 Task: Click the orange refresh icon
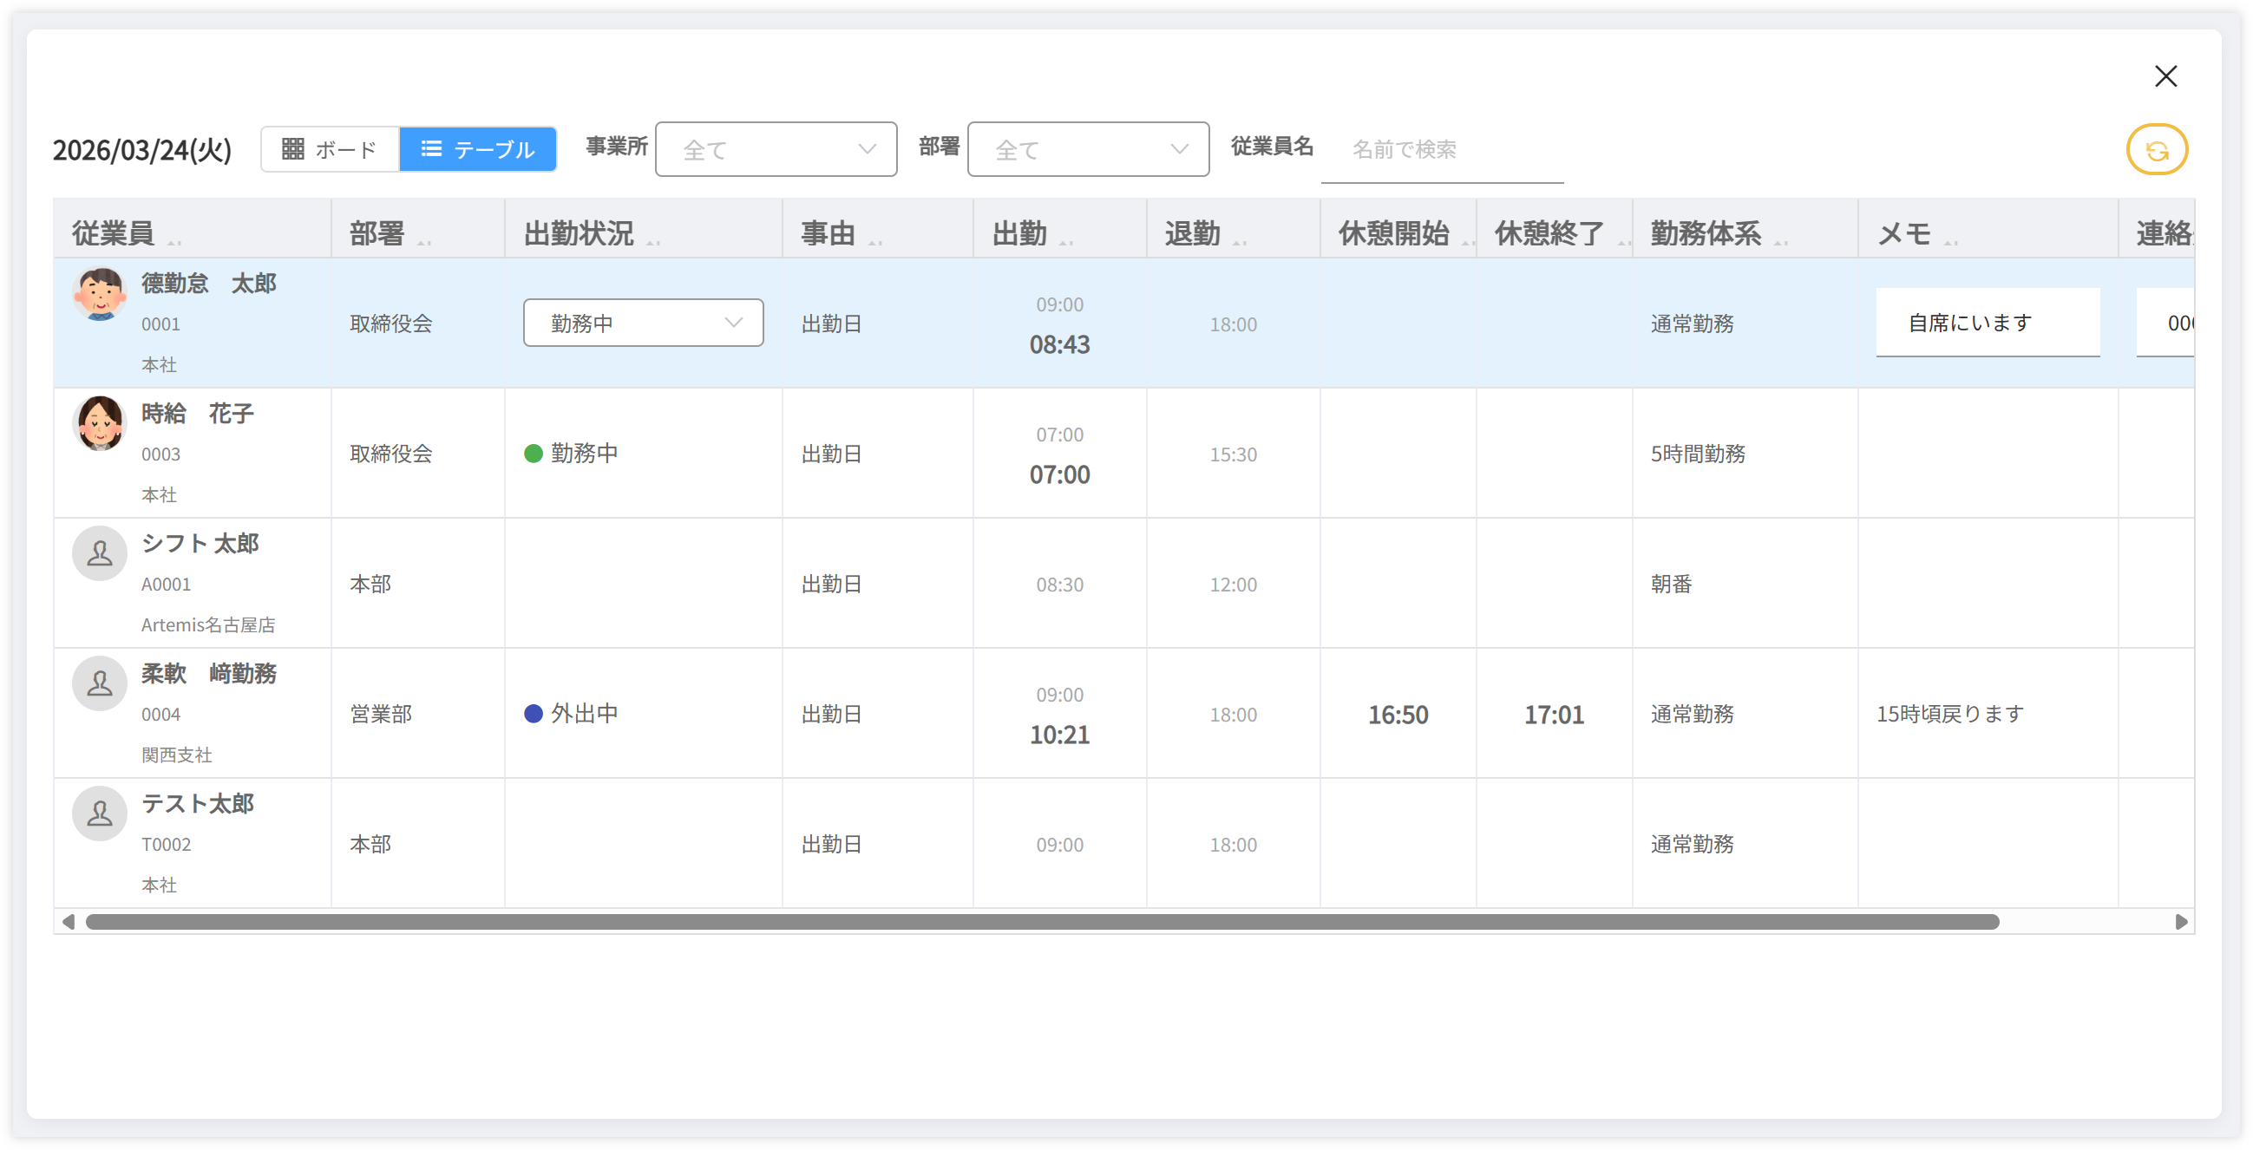click(2156, 149)
